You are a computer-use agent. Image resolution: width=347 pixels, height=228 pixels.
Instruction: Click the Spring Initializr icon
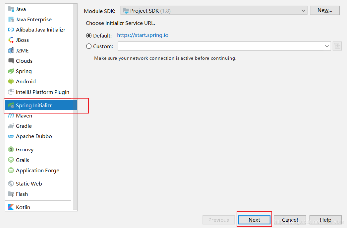[11, 105]
